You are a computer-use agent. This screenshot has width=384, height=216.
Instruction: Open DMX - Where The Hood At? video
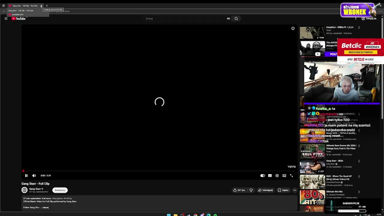339,178
